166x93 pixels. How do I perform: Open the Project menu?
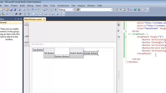(14, 6)
